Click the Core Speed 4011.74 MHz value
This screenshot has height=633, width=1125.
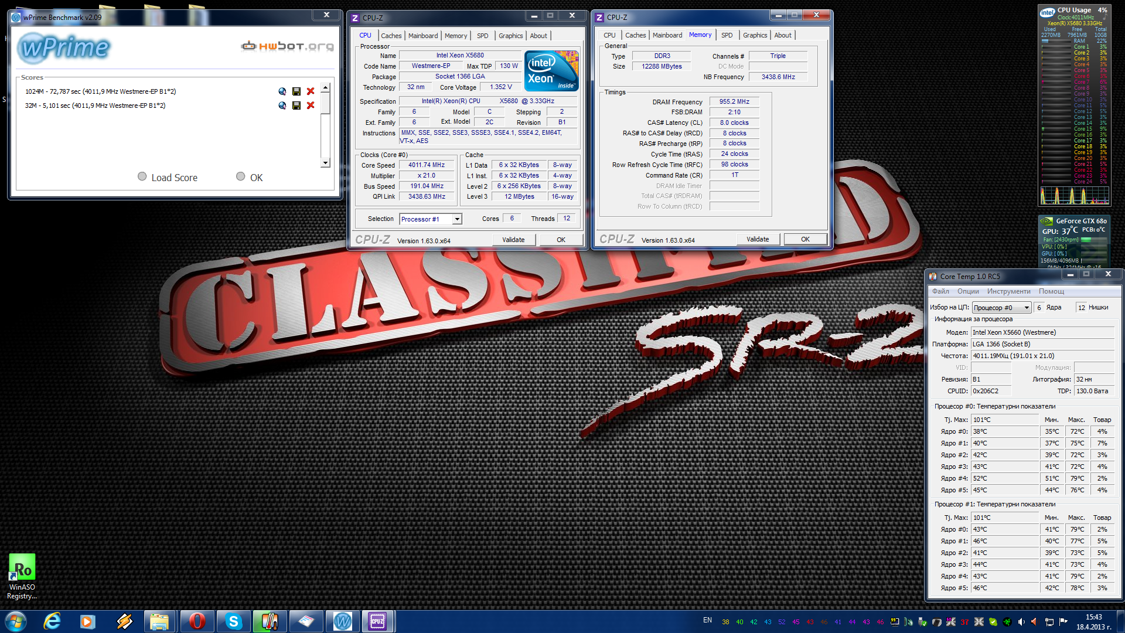[427, 165]
